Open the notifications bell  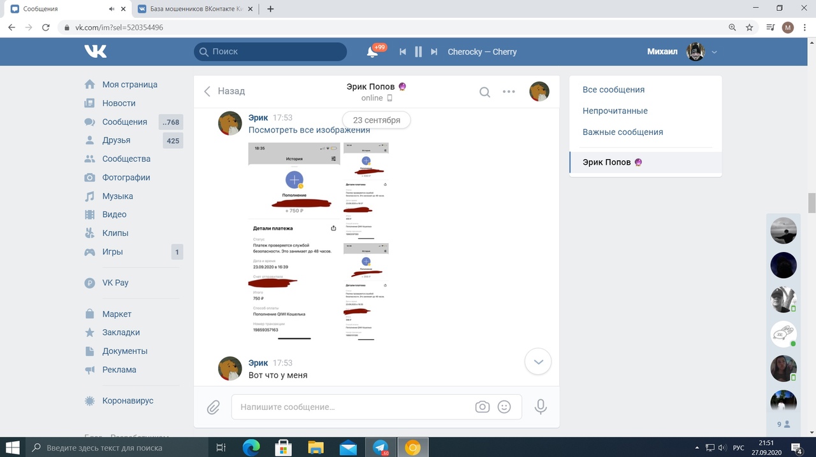pos(373,52)
